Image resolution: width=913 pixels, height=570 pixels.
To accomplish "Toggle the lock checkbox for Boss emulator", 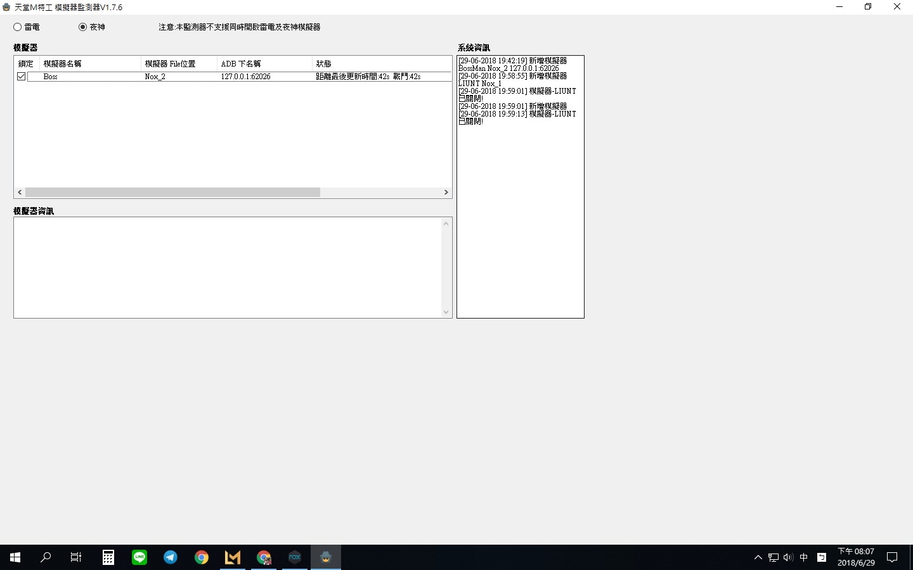I will tap(21, 77).
